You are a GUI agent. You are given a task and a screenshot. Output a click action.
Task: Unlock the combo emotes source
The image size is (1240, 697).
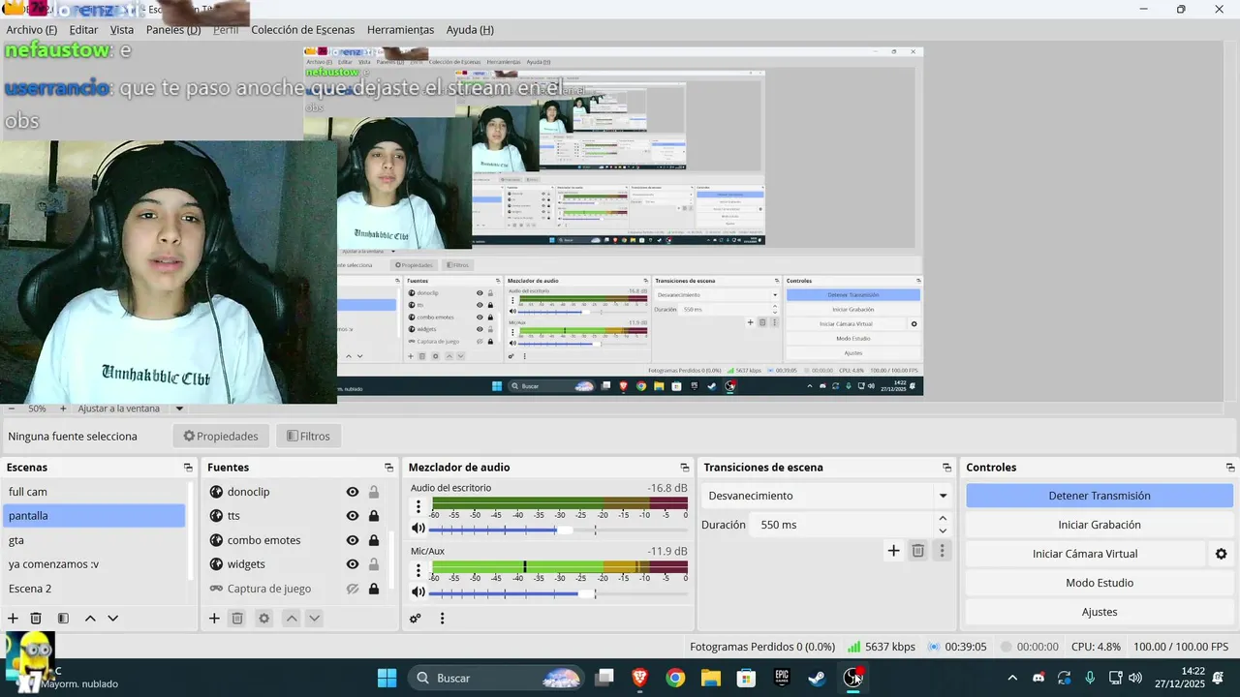(x=374, y=540)
